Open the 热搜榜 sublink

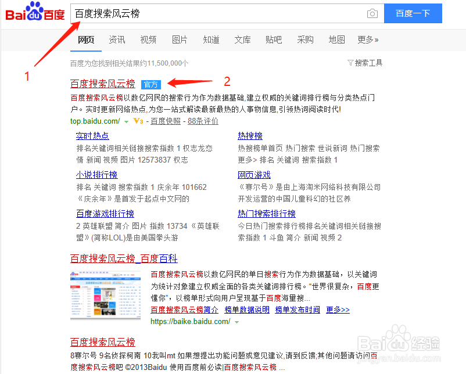coord(250,136)
